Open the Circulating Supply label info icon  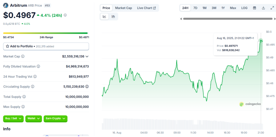tap(33, 87)
